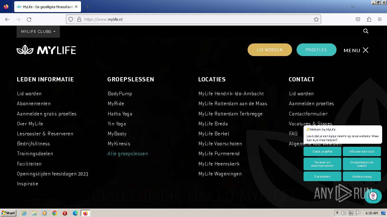Viewport: 387px width, 217px height.
Task: Open the MyRide group lesson
Action: click(116, 103)
